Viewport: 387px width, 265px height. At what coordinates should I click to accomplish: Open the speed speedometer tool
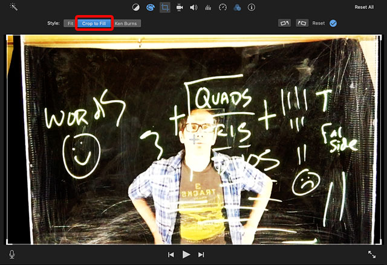[223, 7]
